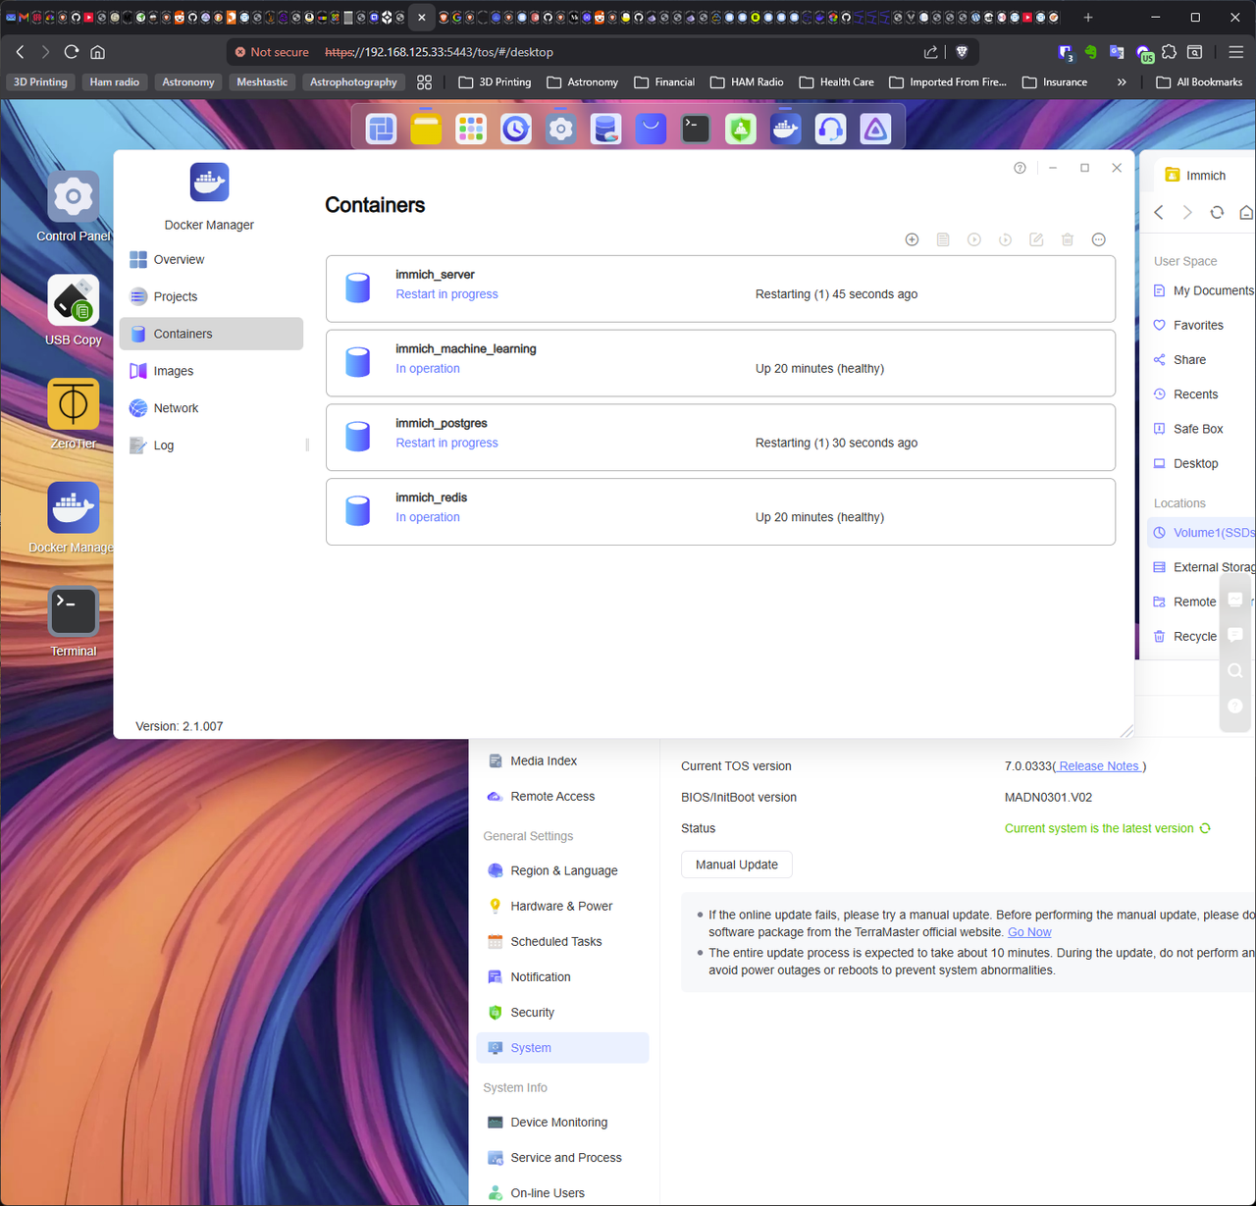
Task: Open the Docker Manager desktop shortcut
Action: tap(74, 518)
